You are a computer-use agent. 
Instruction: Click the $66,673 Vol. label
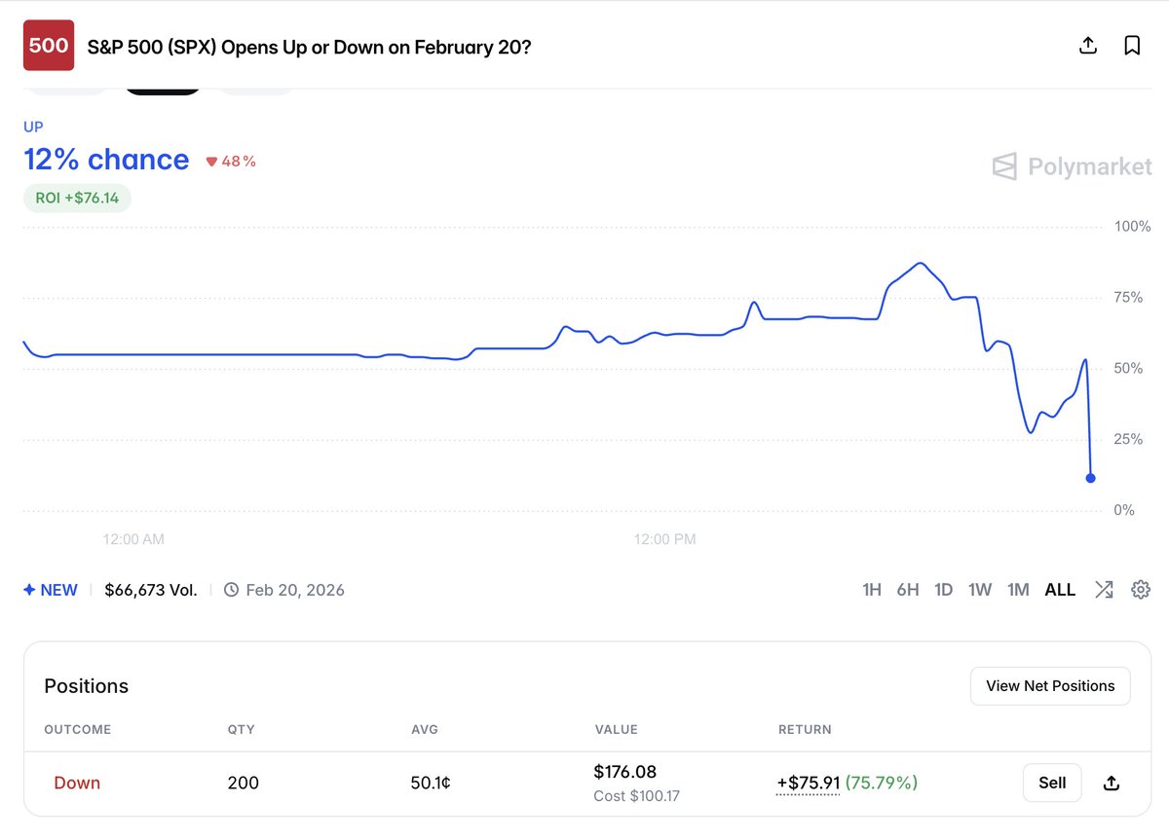[x=151, y=590]
